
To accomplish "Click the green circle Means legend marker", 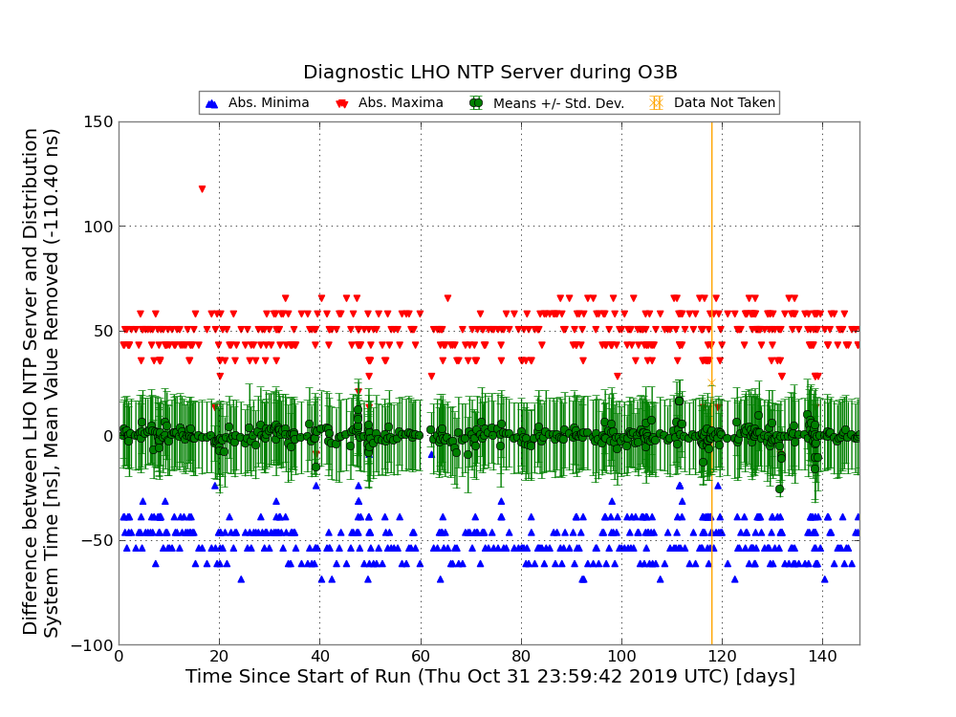I will [476, 103].
